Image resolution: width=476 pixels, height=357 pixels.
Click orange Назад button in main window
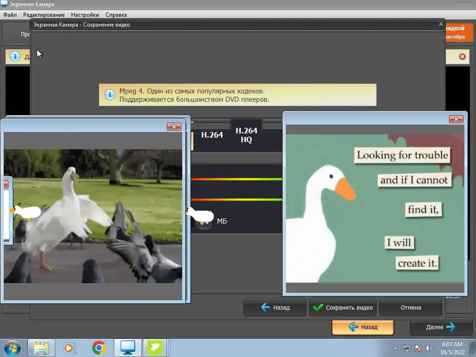363,327
